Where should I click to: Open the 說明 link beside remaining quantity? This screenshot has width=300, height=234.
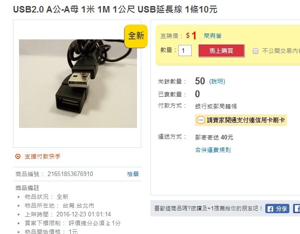(217, 82)
